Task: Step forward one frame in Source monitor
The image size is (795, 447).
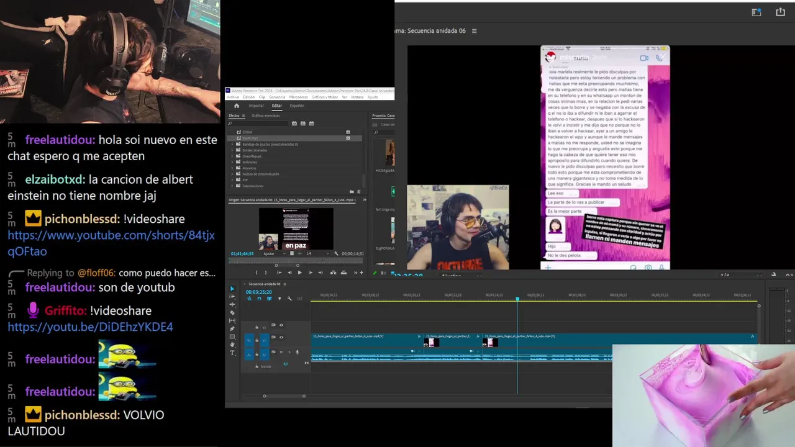Action: click(x=311, y=273)
